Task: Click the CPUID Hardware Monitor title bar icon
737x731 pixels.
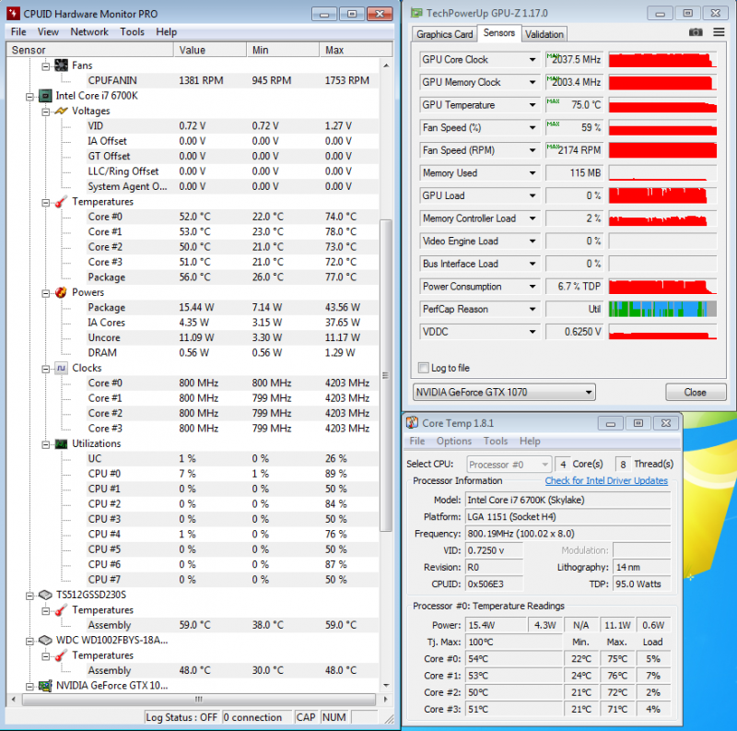Action: (x=13, y=13)
